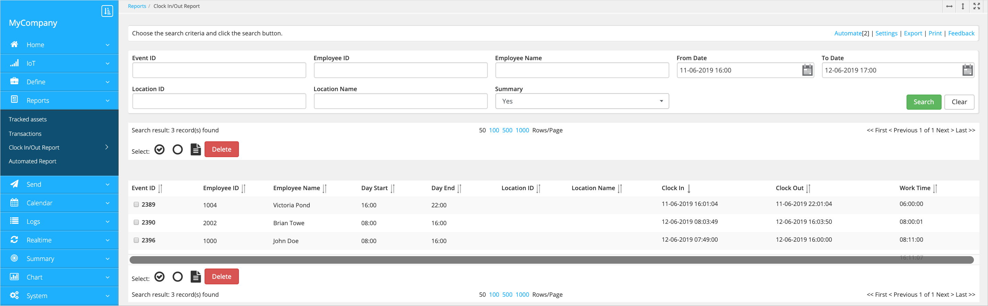Open Automated Report in the sidebar
This screenshot has height=306, width=988.
tap(33, 162)
